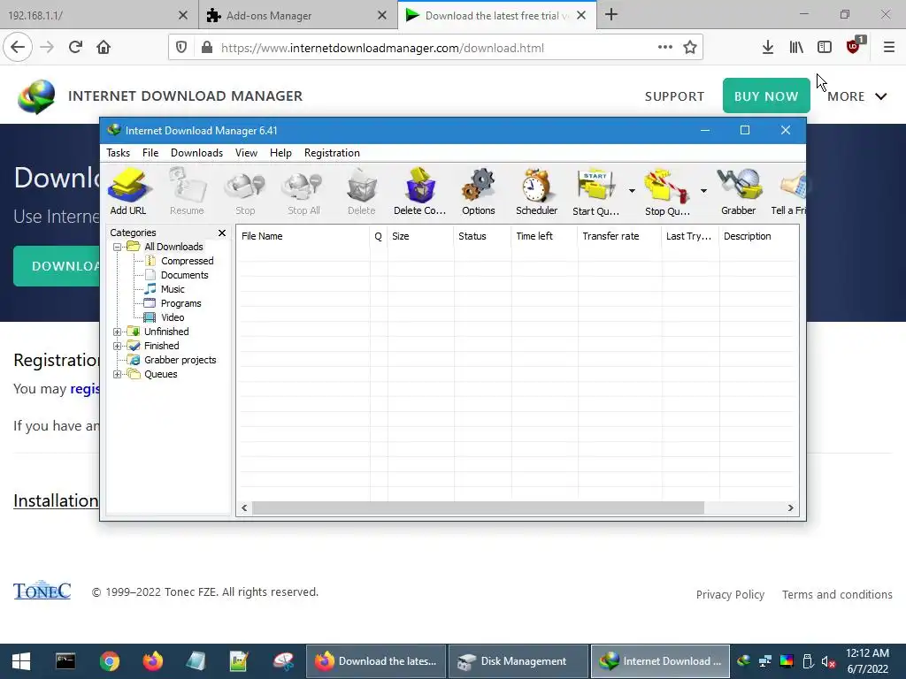Sort by Transfer rate column header
The height and width of the screenshot is (679, 906).
619,236
